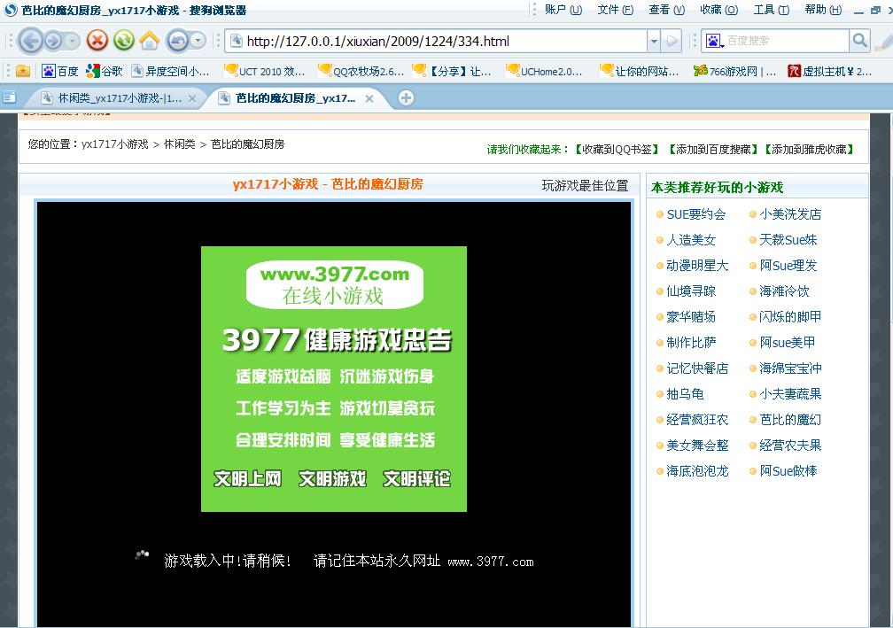
Task: Open the 制作比萨 game link
Action: click(x=691, y=342)
